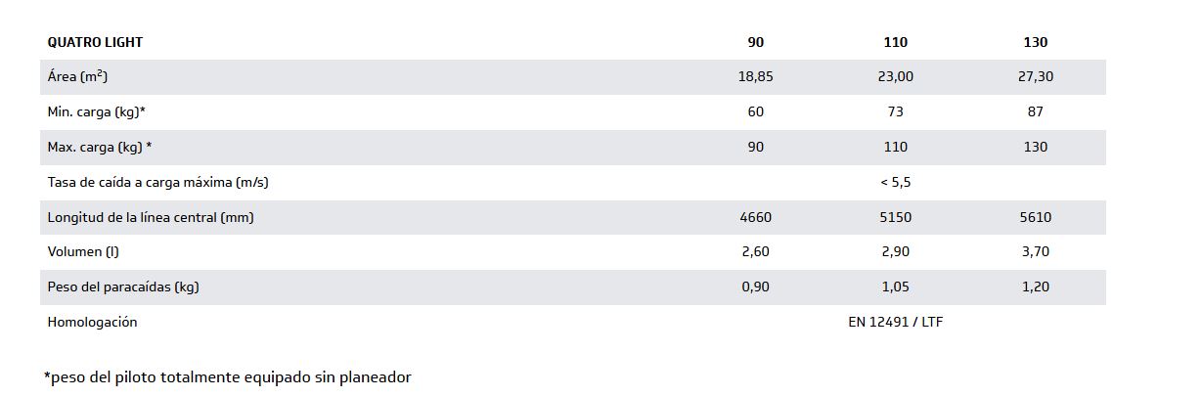Click the Tasa de caída row label
Viewport: 1202px width, 397px height.
[157, 182]
